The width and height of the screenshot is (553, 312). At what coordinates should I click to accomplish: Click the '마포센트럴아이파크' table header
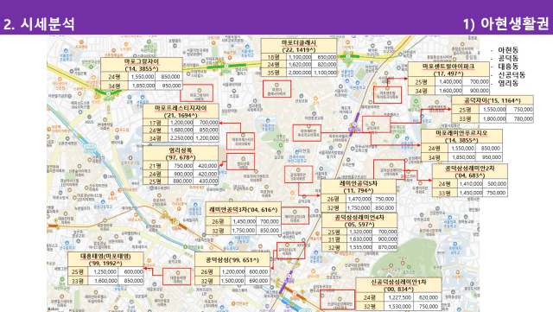[x=448, y=69]
